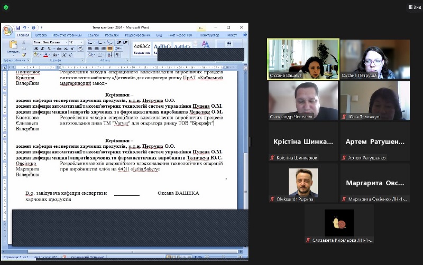Open the bullets list dropdown

tap(95, 42)
